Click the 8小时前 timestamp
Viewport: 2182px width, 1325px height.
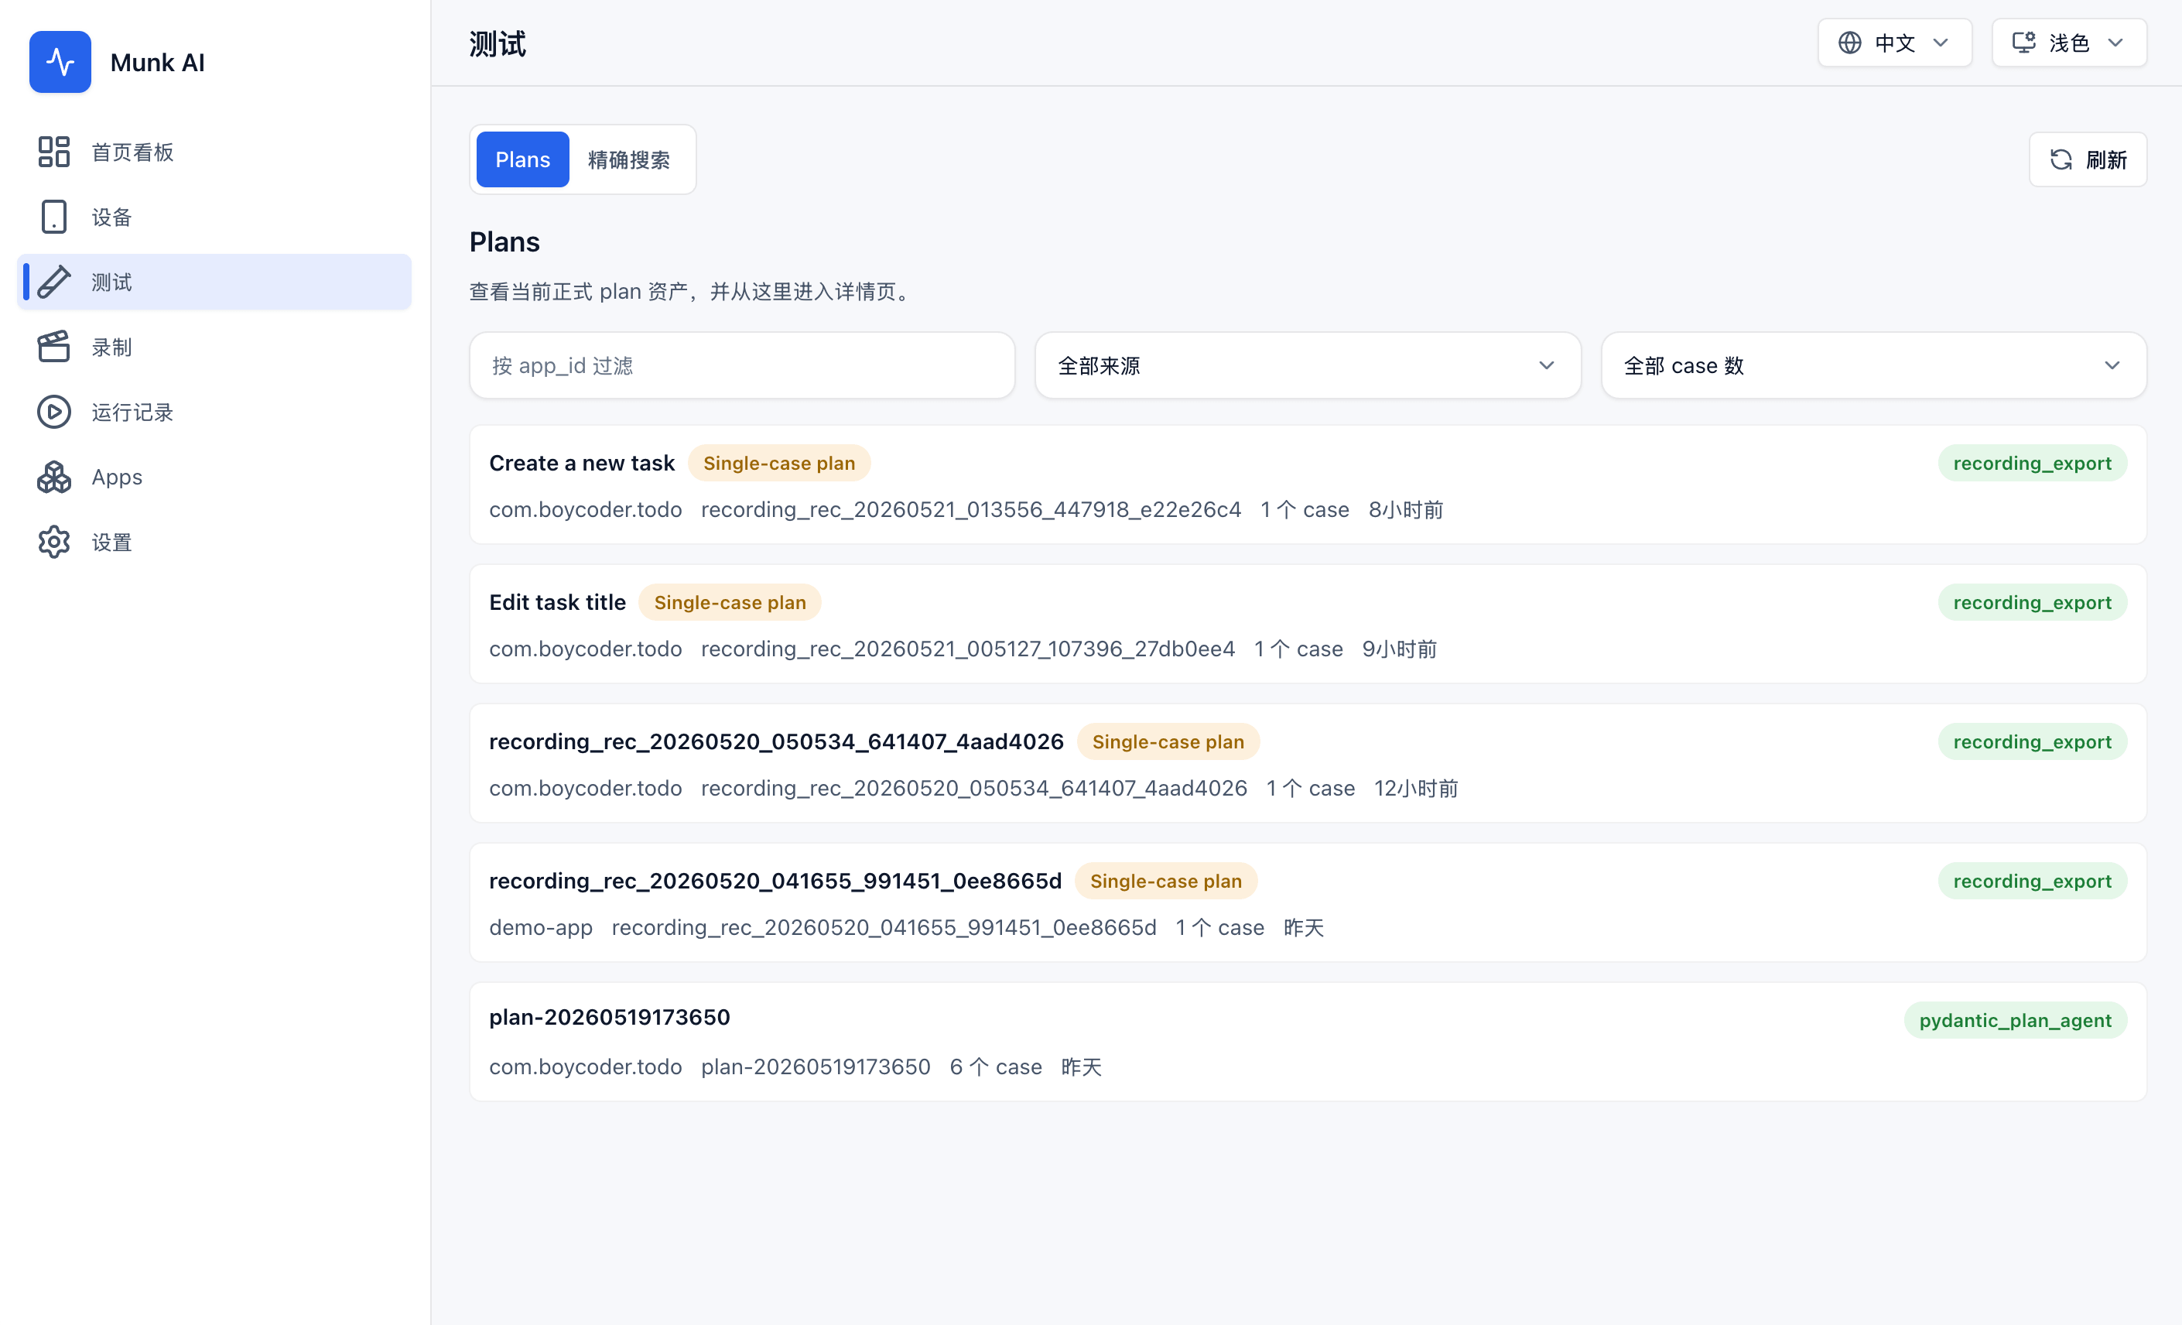click(1406, 509)
